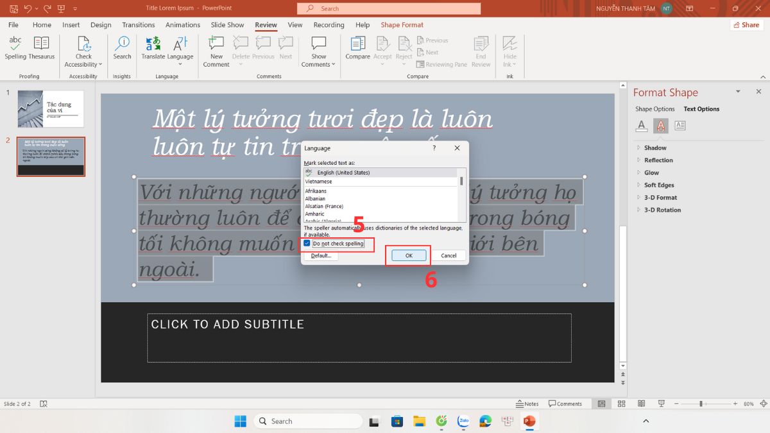770x433 pixels.
Task: Open PowerPoint from the taskbar
Action: point(529,421)
